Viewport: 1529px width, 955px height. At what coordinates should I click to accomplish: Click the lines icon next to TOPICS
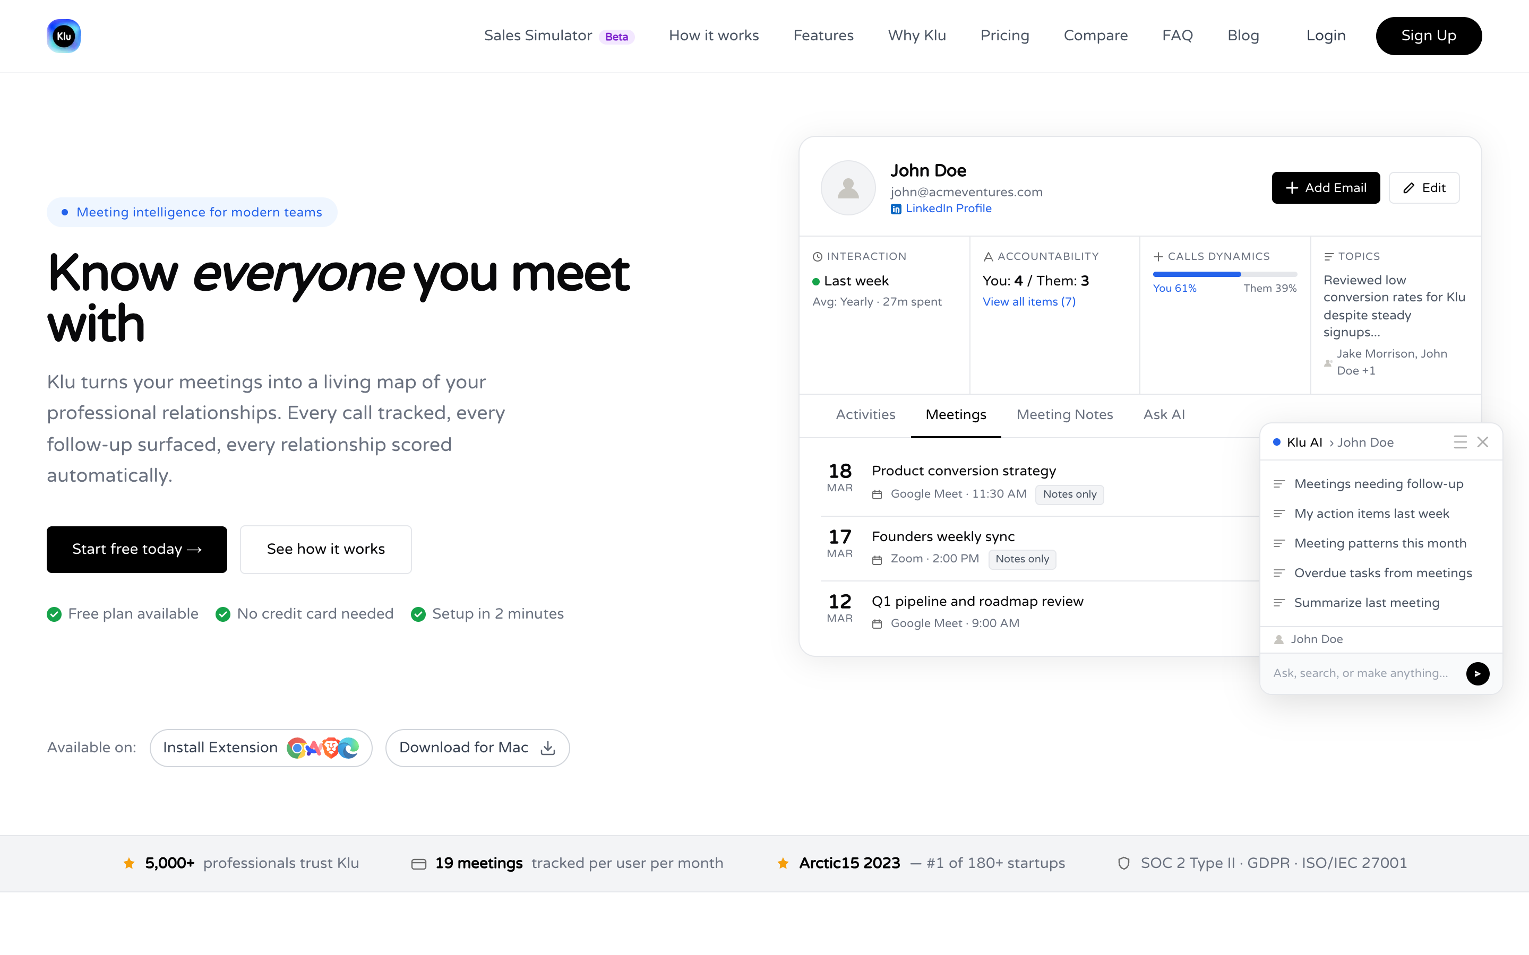(x=1329, y=256)
